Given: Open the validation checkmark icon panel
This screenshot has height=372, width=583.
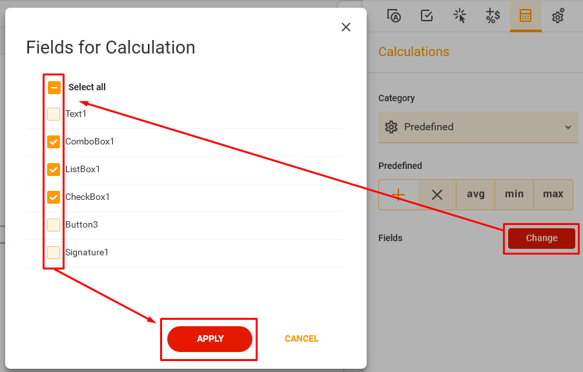Looking at the screenshot, I should pos(427,16).
